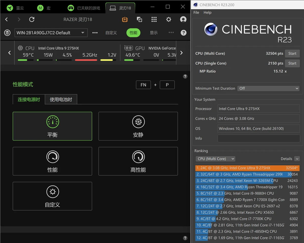Click the red 5.2GHz frequency bar

(x=86, y=60)
